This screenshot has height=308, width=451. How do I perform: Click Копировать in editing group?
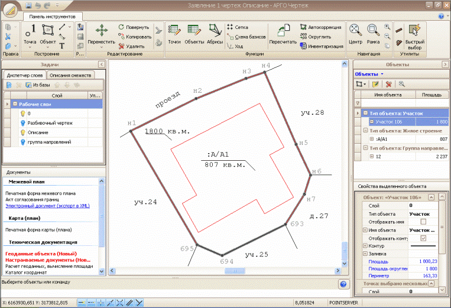135,37
